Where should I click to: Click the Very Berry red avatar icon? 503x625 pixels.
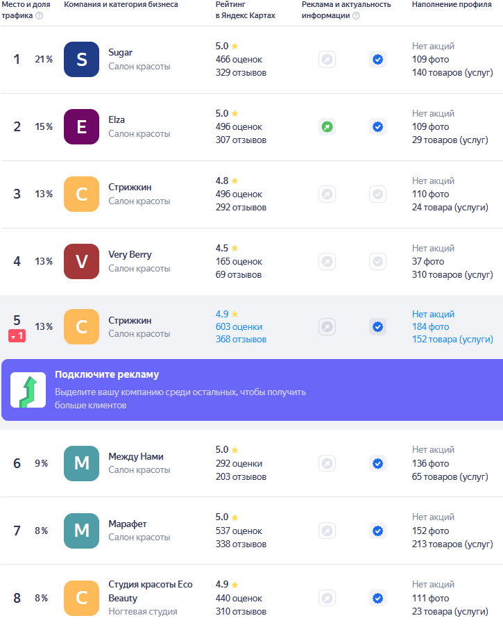tap(81, 262)
